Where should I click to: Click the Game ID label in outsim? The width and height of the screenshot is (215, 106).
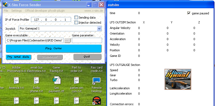click(x=115, y=56)
